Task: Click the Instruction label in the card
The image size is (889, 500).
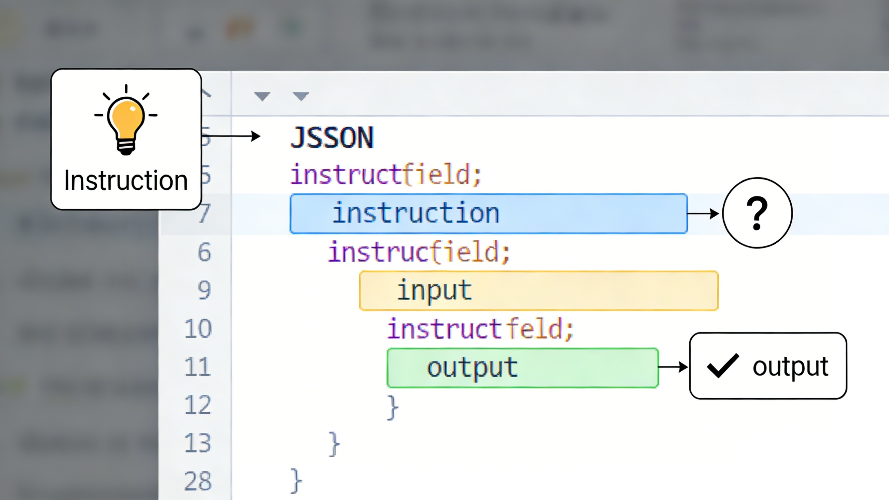Action: (x=126, y=180)
